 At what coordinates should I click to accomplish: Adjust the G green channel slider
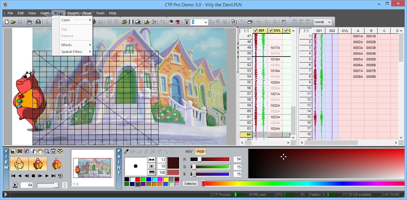(210, 167)
